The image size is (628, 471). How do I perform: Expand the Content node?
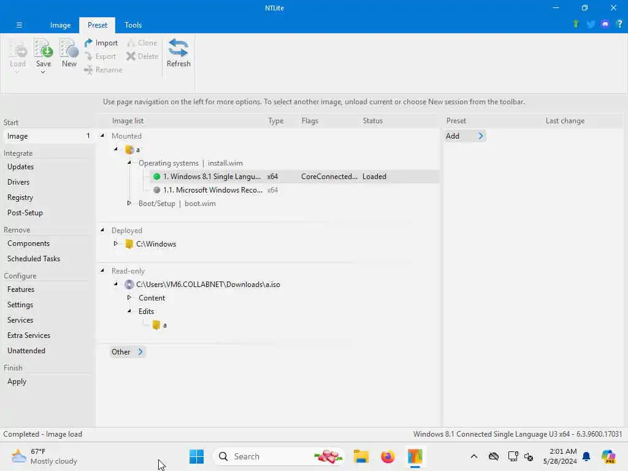129,297
